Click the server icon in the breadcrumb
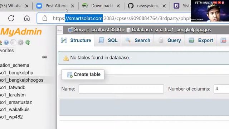Screen dimensions: 229x129 [70, 30]
